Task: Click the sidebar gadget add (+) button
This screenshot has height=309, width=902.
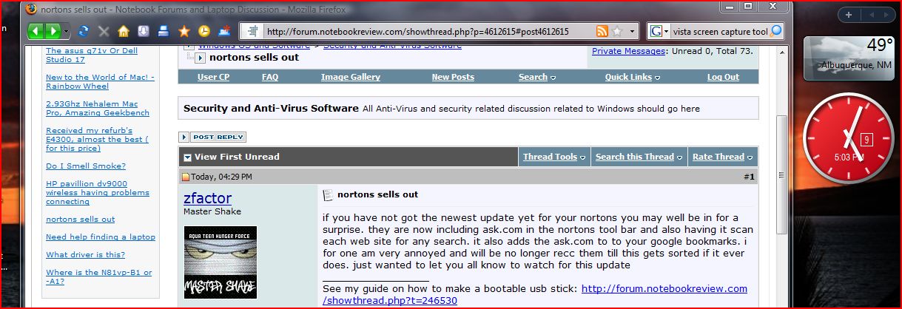Action: pos(849,14)
